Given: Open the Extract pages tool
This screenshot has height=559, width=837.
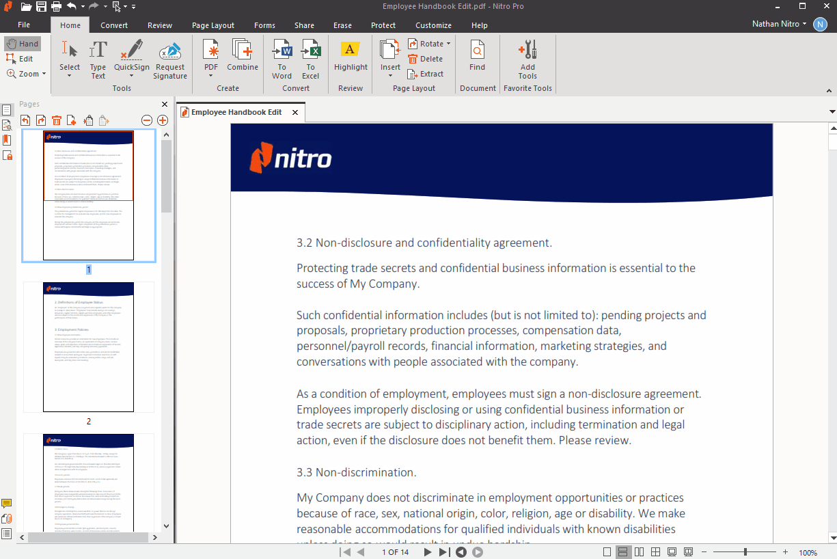Looking at the screenshot, I should pyautogui.click(x=426, y=74).
